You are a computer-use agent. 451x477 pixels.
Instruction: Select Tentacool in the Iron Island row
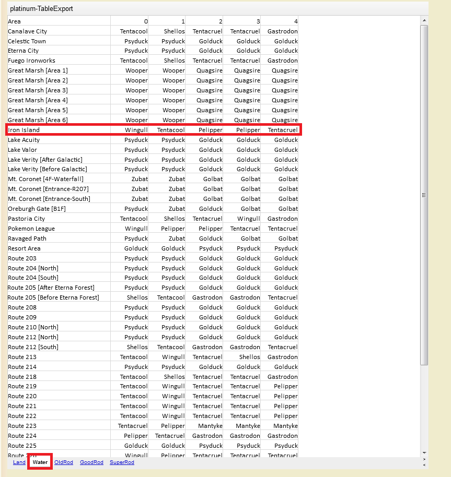coord(167,130)
